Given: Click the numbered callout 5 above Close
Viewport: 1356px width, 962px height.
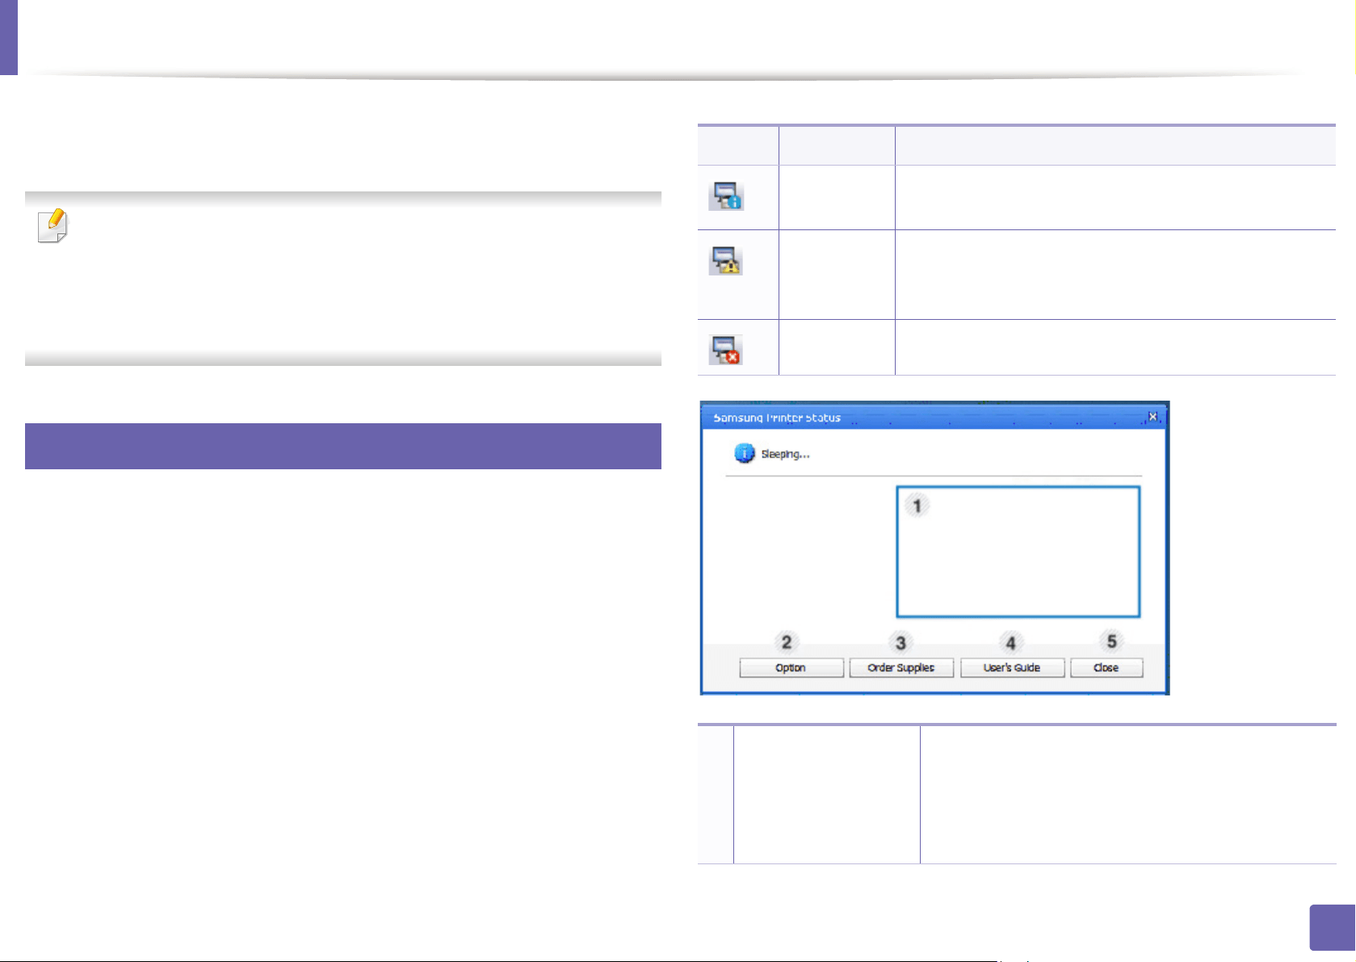Looking at the screenshot, I should [x=1112, y=641].
